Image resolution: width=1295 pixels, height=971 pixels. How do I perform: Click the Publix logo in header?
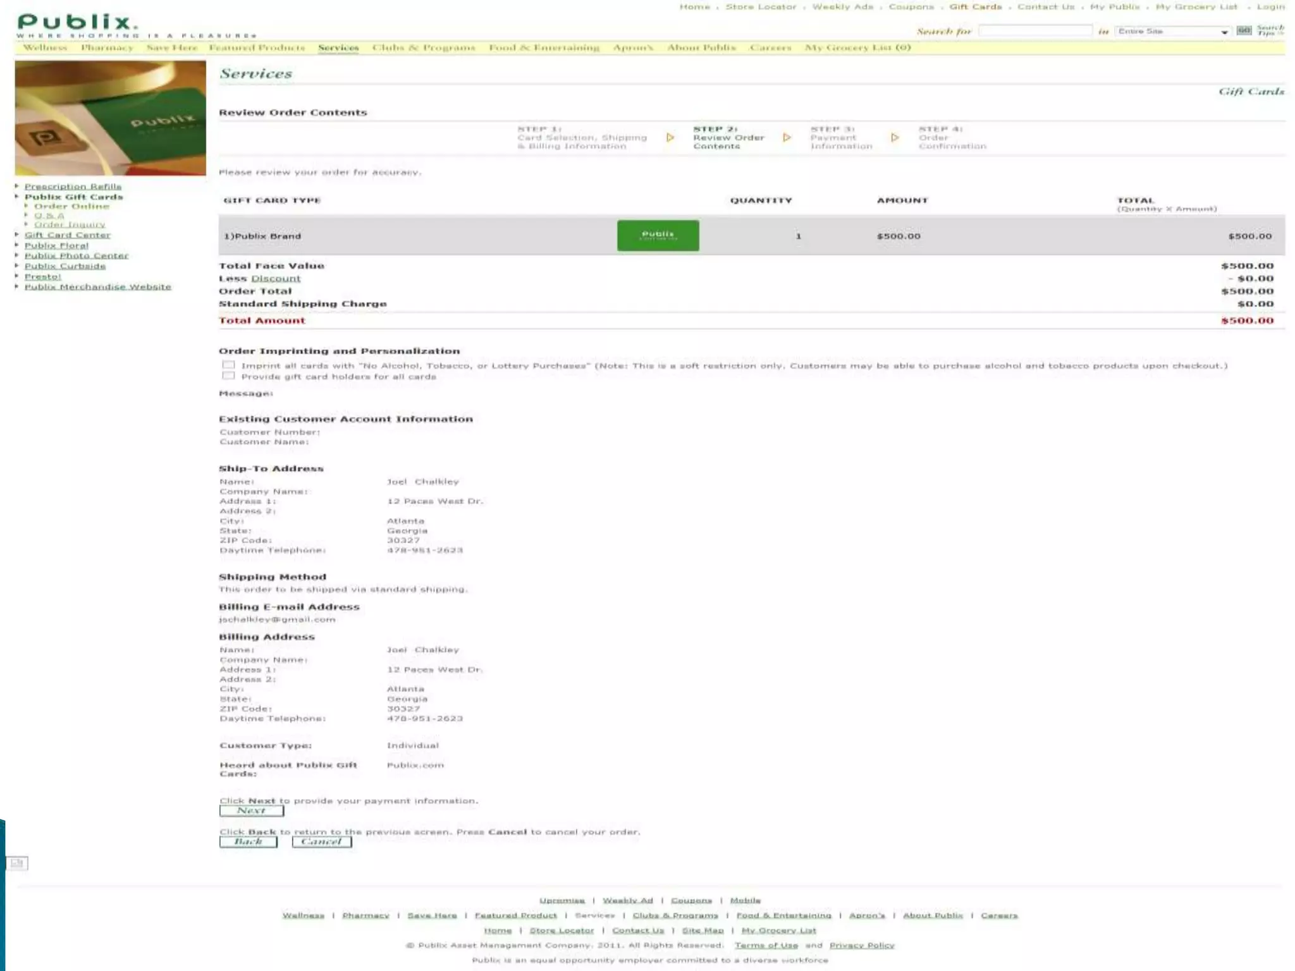[x=77, y=23]
